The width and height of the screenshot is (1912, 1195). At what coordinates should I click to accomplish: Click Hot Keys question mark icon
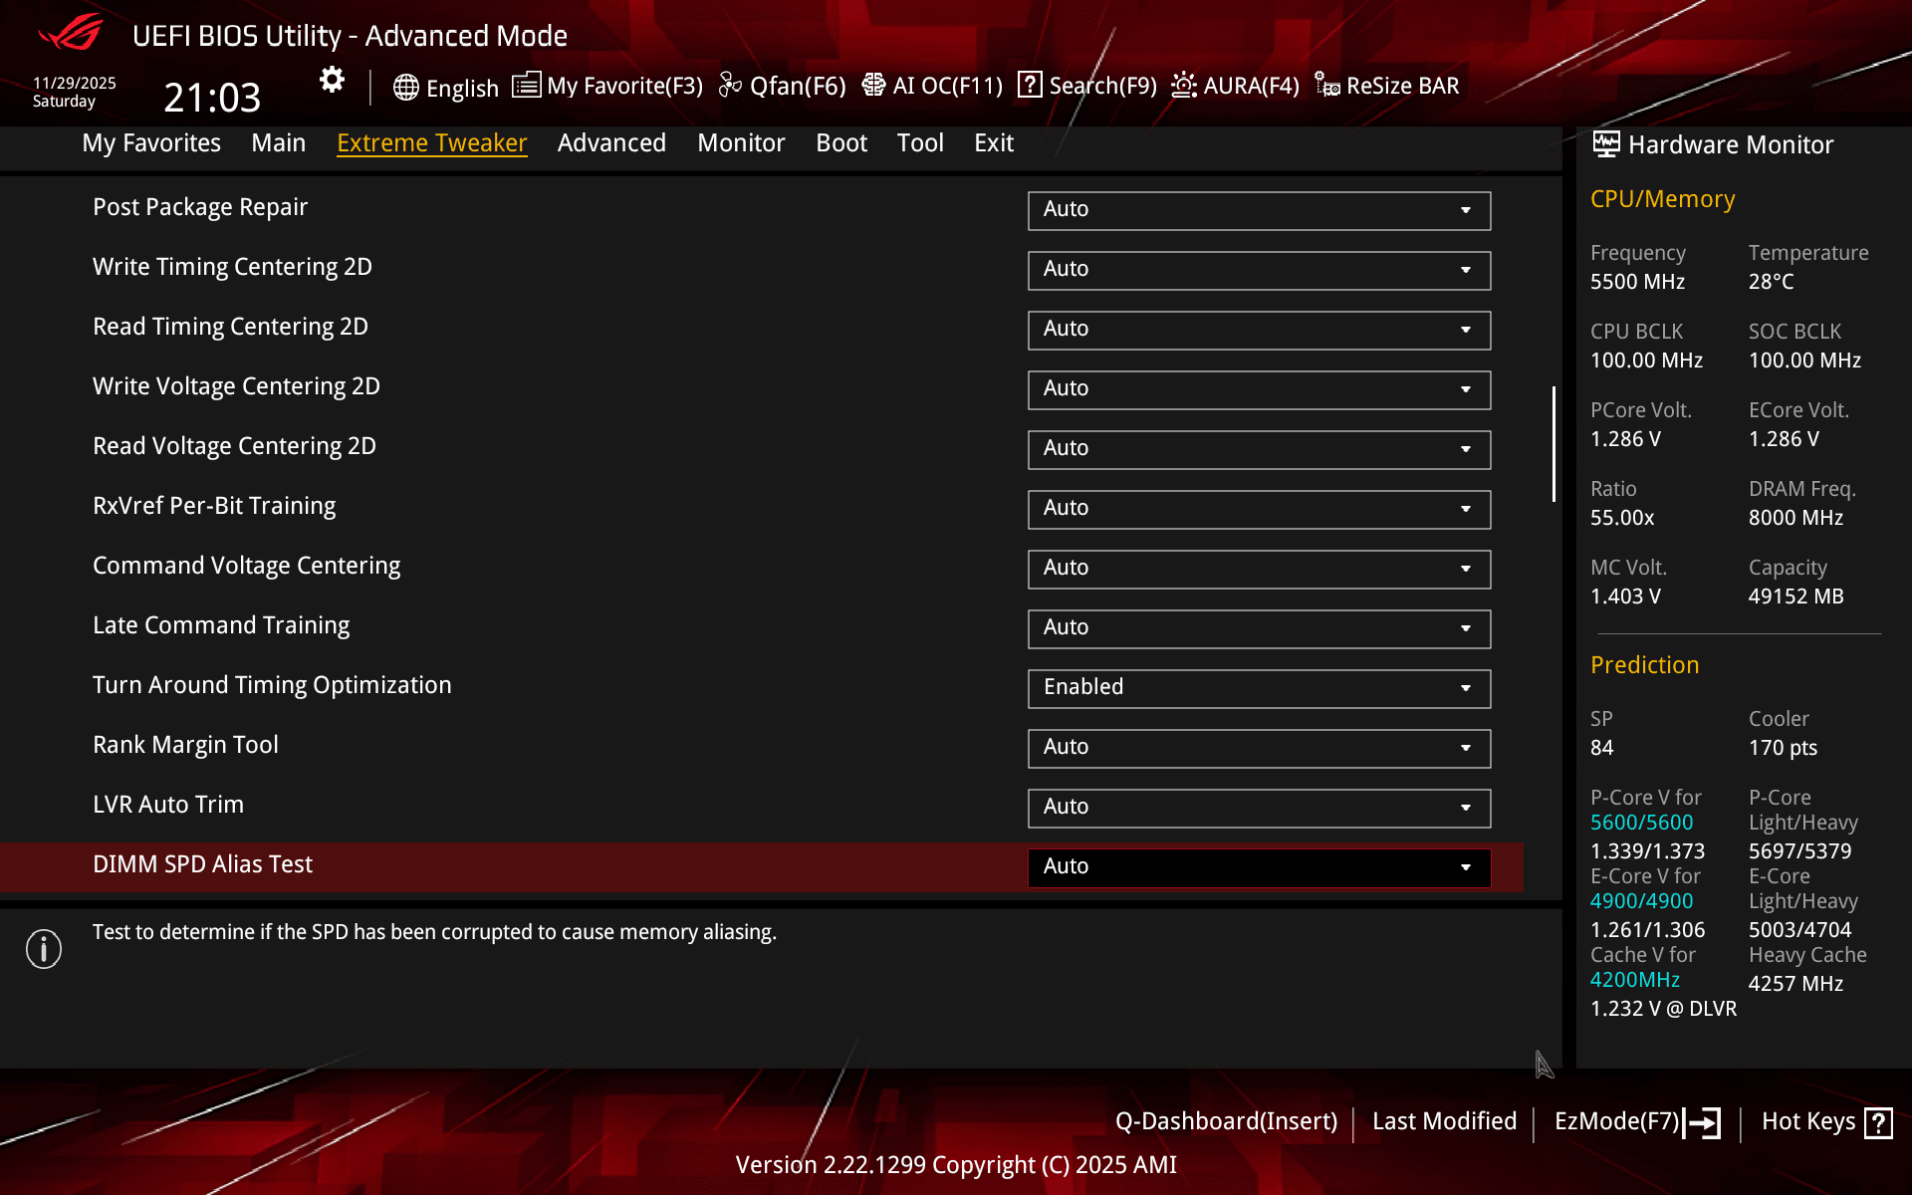[1878, 1122]
